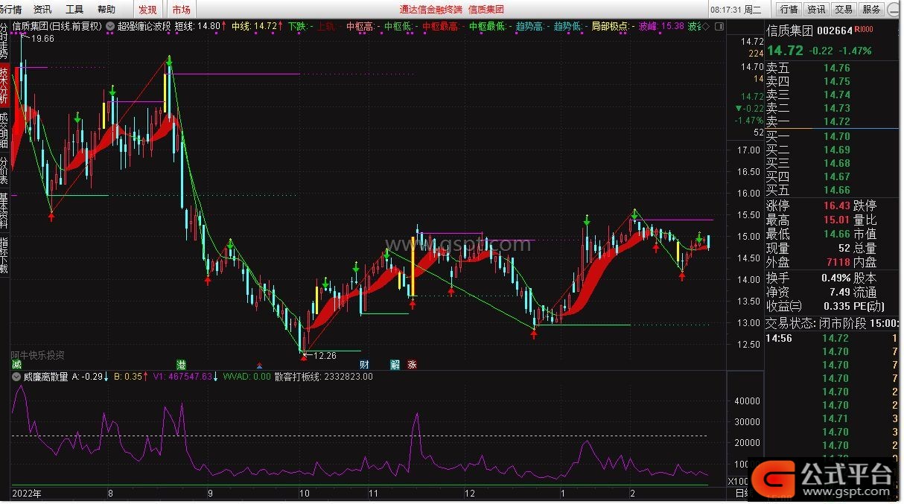
Task: Click the 净资 value 7.49
Action: (840, 292)
